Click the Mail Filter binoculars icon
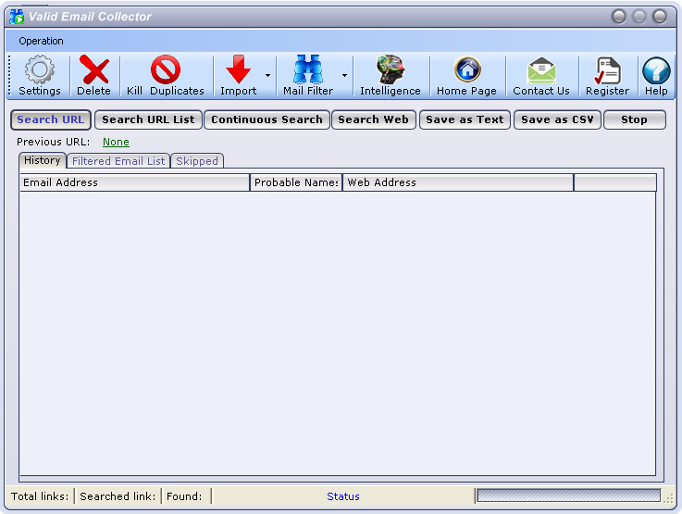The height and width of the screenshot is (514, 682). [308, 69]
